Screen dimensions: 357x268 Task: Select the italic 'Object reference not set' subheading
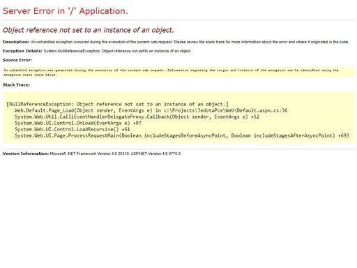click(89, 30)
